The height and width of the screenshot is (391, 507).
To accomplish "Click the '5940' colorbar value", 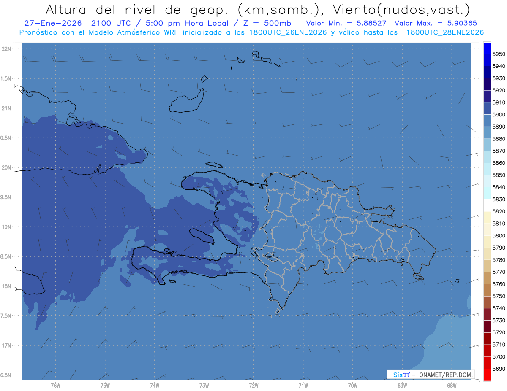I will 499,66.
